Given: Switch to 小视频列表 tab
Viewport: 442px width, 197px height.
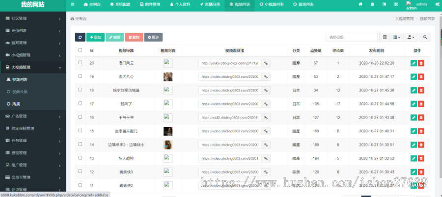Looking at the screenshot, I should tap(272, 4).
